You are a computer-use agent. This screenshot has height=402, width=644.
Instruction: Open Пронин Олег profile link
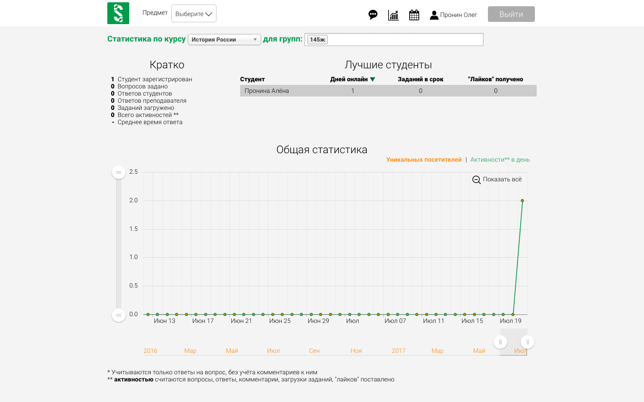pyautogui.click(x=458, y=15)
